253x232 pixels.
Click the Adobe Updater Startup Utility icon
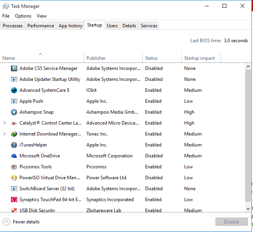pos(14,79)
